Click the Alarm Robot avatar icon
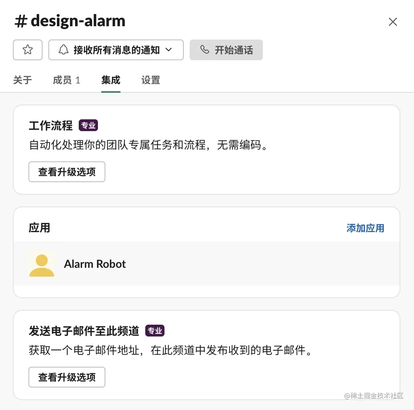The image size is (414, 410). click(42, 264)
